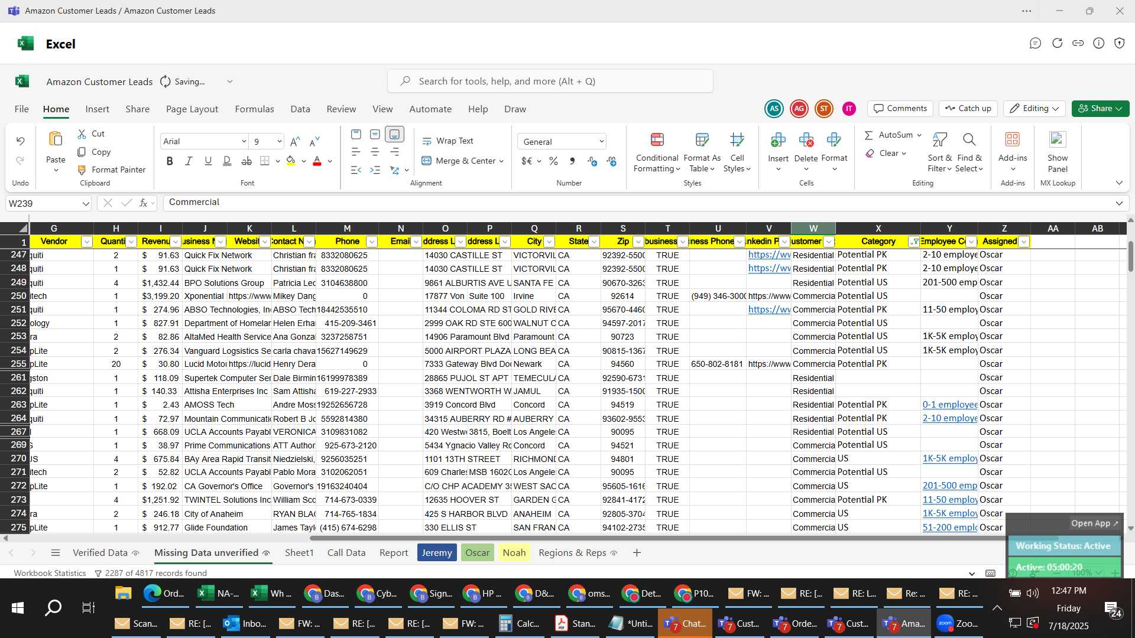Click the Cut scissors icon
The image size is (1135, 638).
click(x=82, y=134)
